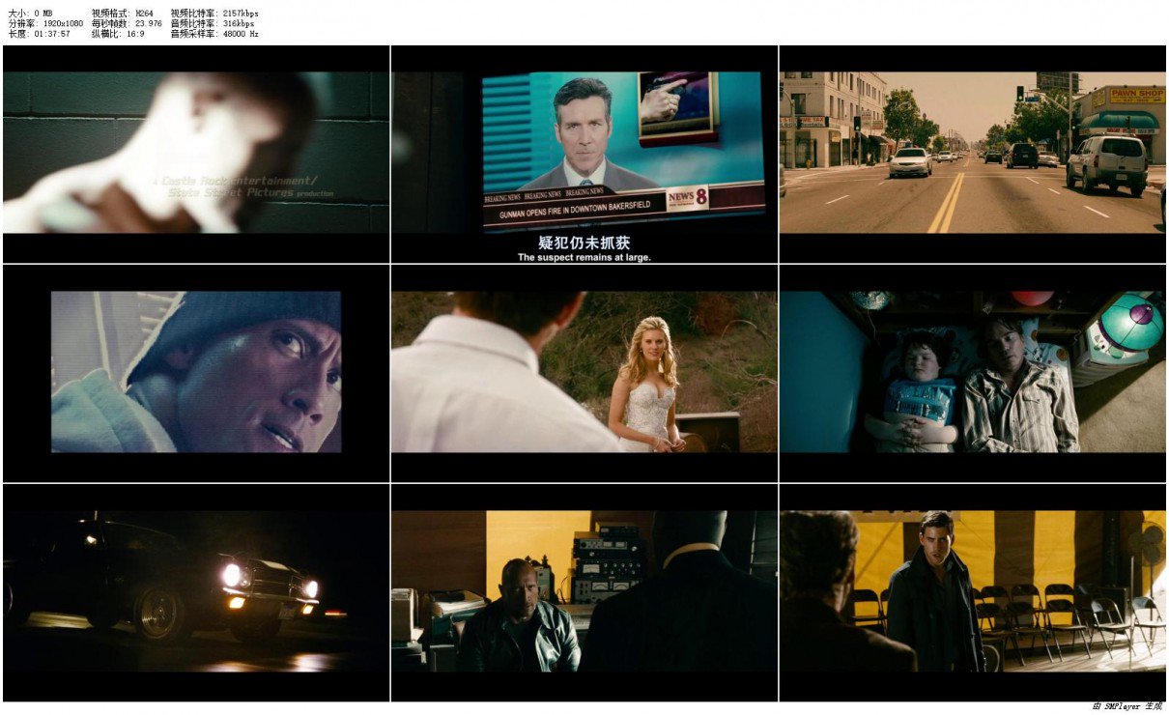Click the file size text '大小: 0 MB'
The height and width of the screenshot is (715, 1169).
click(30, 13)
